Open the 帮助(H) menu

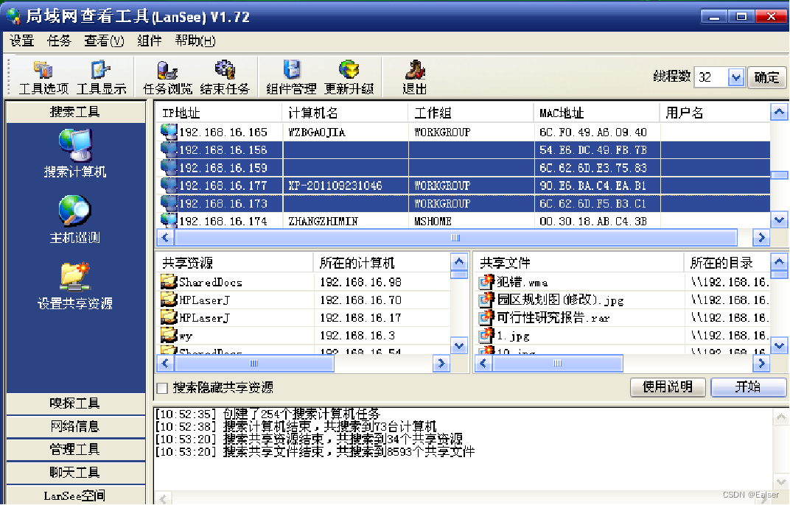(195, 40)
